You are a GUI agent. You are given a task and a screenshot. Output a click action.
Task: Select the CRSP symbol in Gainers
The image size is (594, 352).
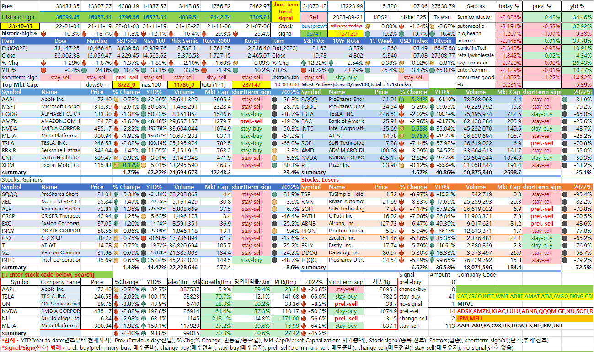[20, 216]
